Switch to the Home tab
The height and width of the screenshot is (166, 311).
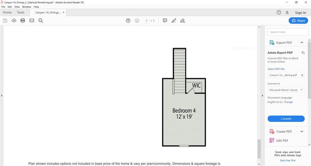[x=7, y=12]
